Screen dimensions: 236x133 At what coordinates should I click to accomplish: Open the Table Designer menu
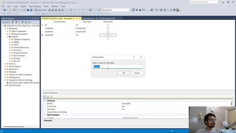pos(35,6)
